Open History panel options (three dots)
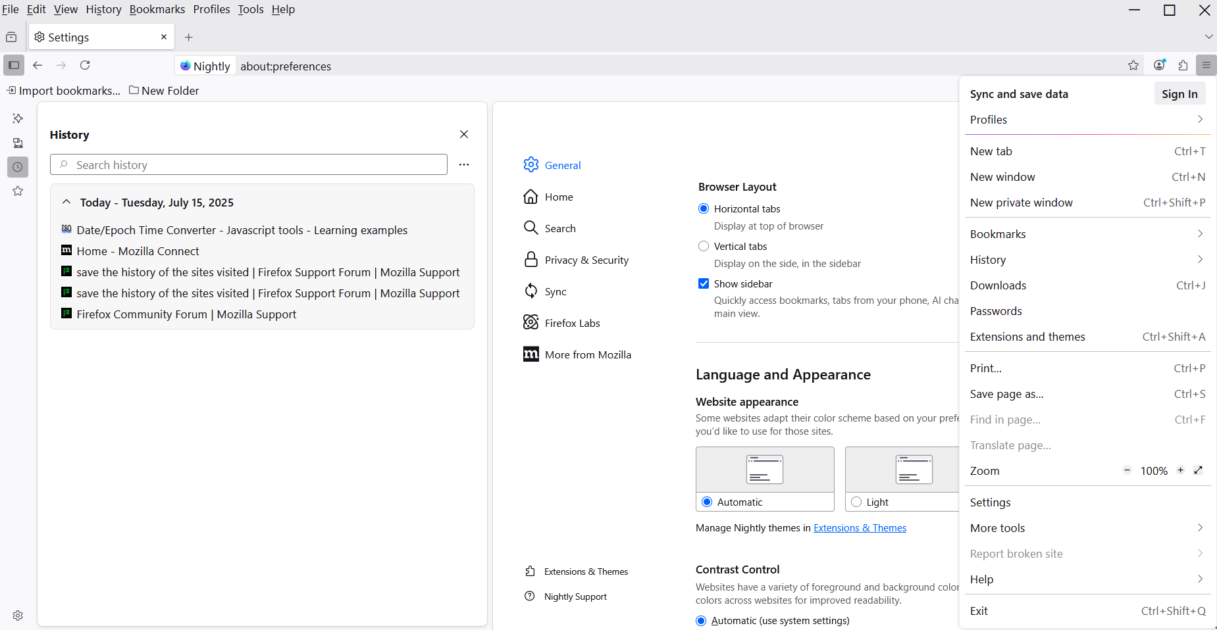Viewport: 1217px width, 630px height. coord(464,164)
